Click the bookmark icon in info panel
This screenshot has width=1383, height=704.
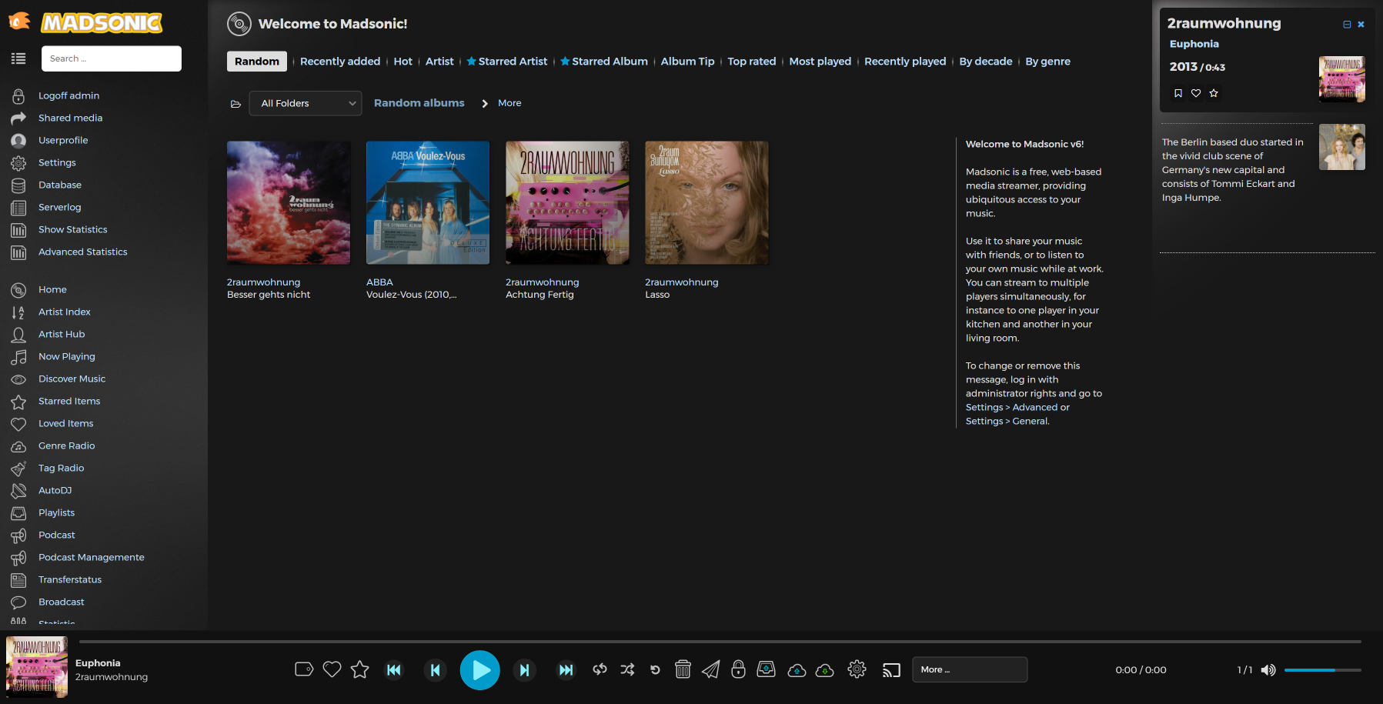tap(1178, 93)
